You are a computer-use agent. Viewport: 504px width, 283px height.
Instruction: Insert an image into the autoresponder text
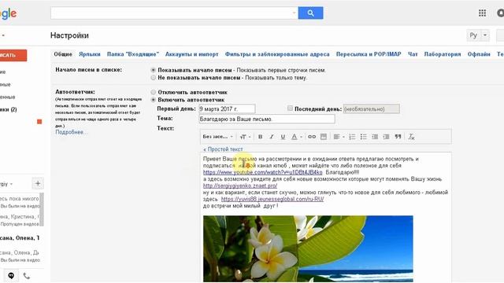(324, 137)
